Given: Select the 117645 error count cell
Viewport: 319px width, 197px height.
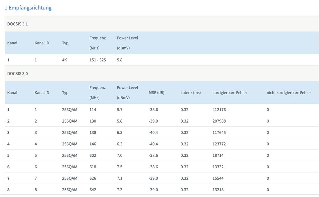Looking at the screenshot, I should coord(219,133).
